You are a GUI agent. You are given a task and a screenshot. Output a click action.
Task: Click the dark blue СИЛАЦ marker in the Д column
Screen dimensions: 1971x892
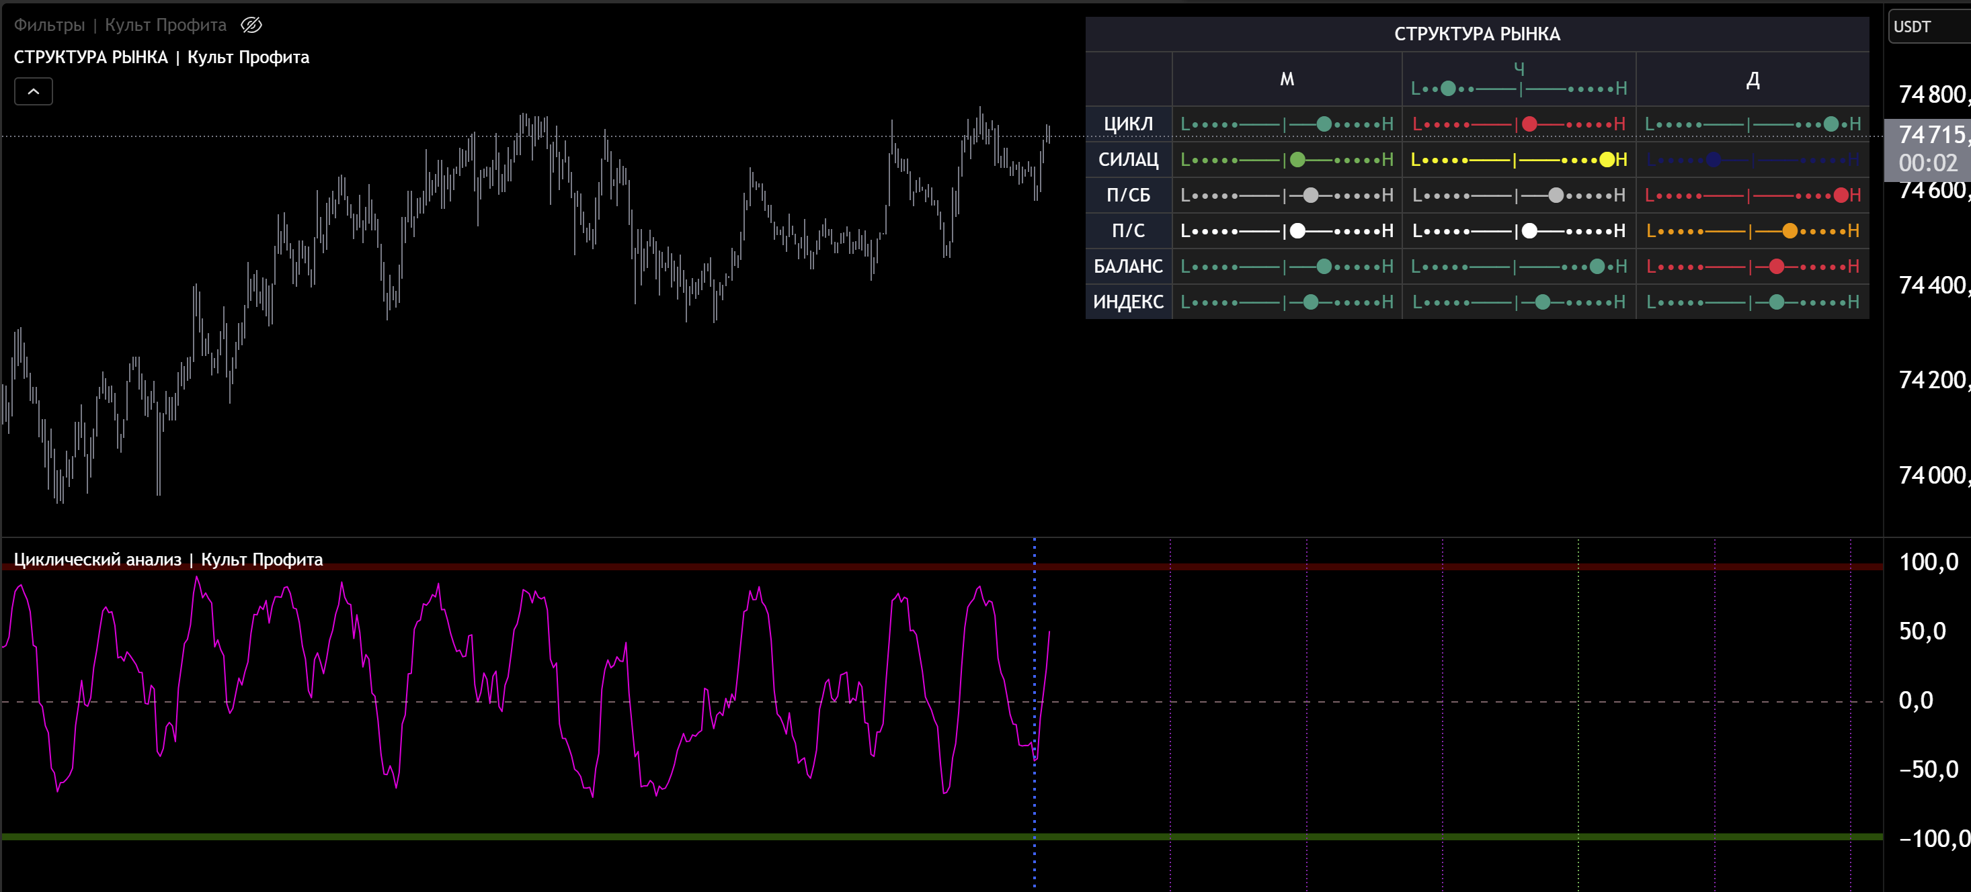point(1713,160)
